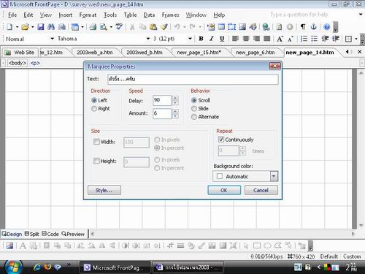Toggle Show All paragraph marks icon
Viewport: 365px width, 274px height.
pos(303,27)
